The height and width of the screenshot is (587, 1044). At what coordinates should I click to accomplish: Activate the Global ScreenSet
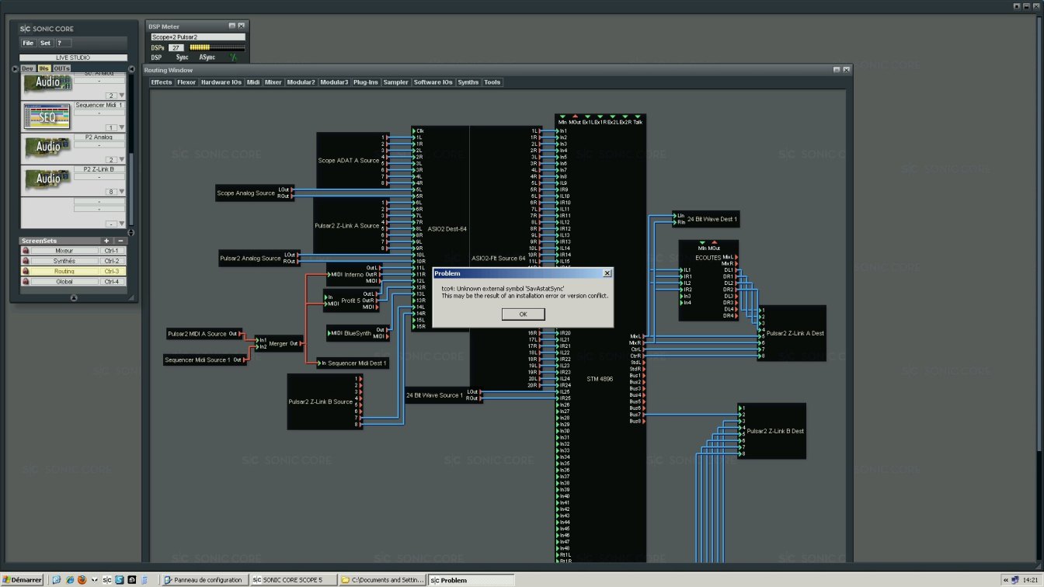[x=64, y=281]
